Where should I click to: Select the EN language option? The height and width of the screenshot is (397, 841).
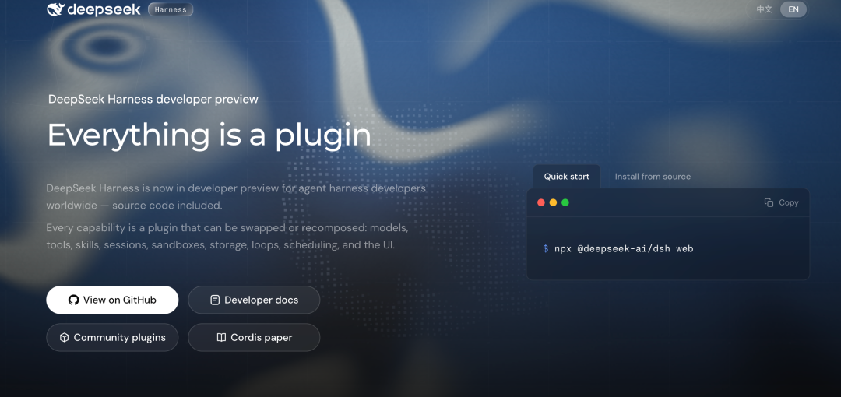793,9
